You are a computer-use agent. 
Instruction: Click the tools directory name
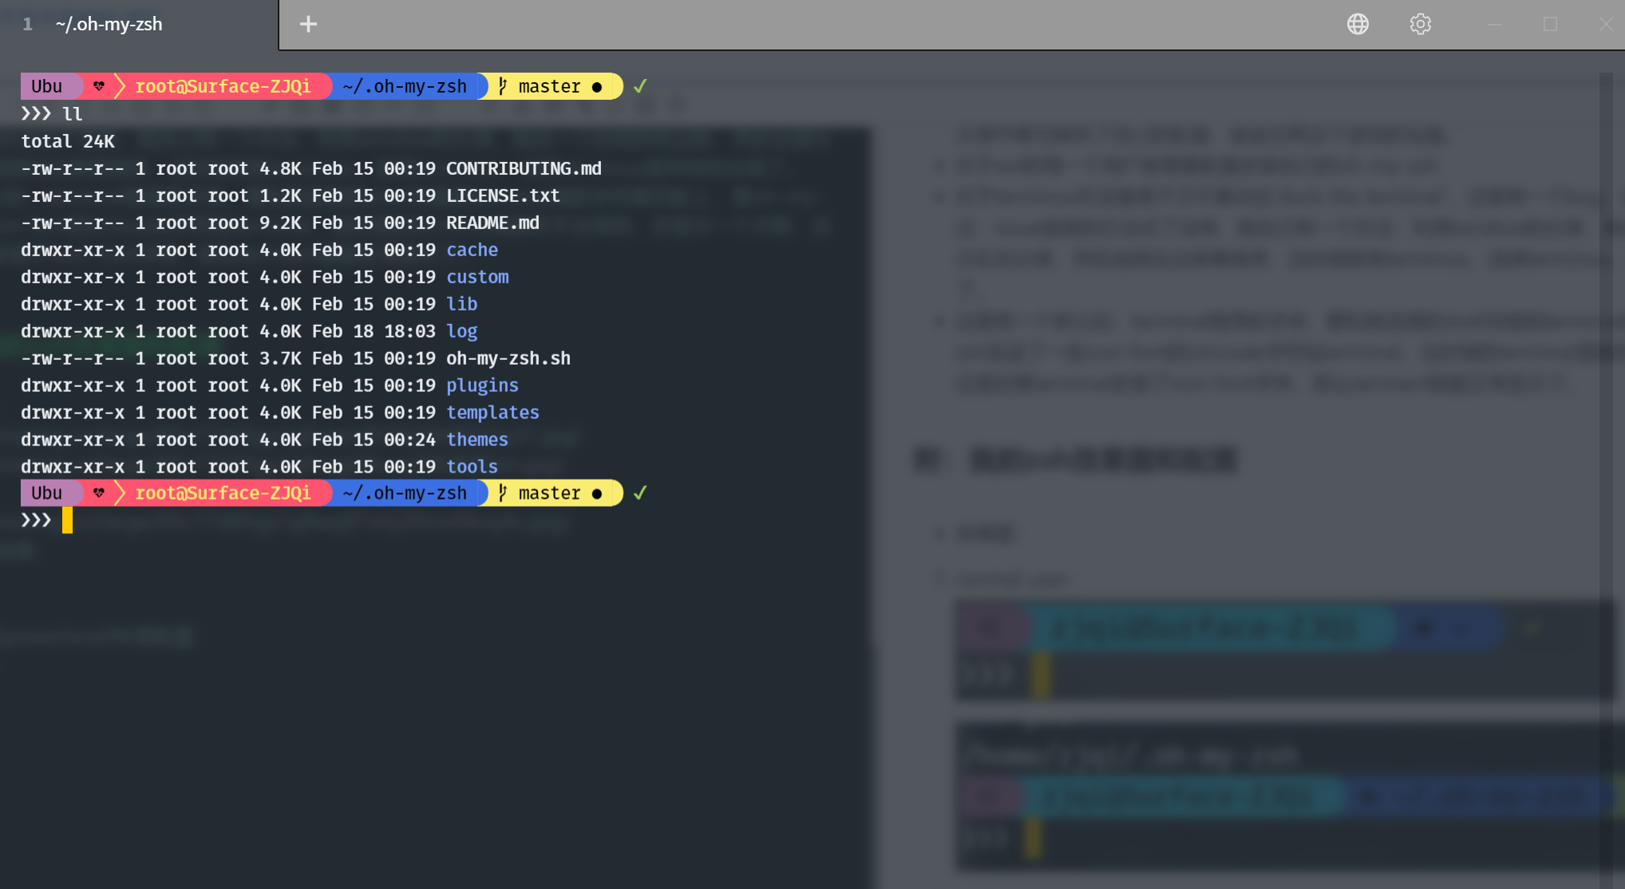(x=472, y=467)
